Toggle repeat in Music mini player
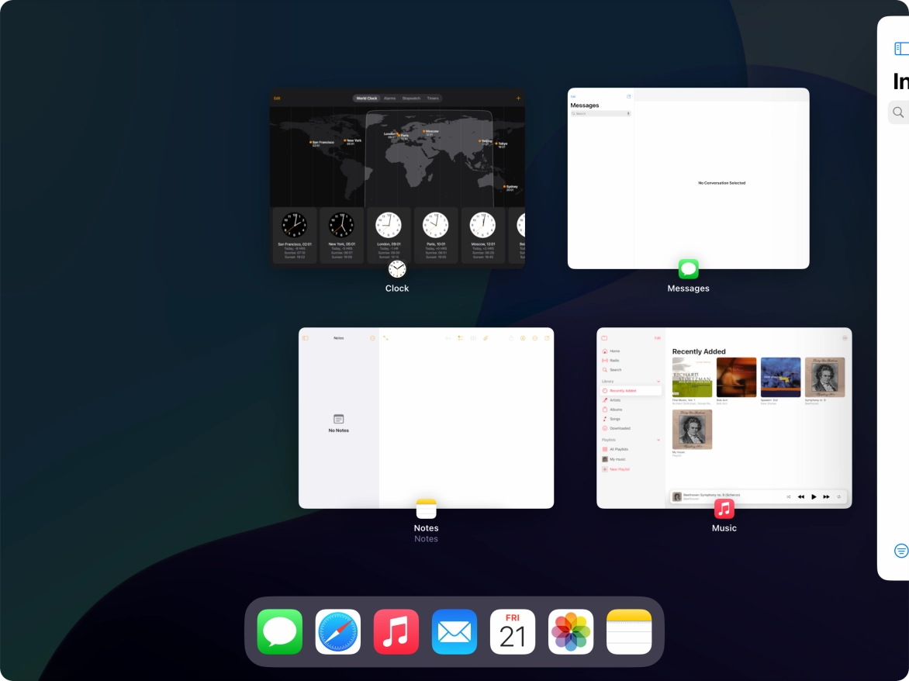This screenshot has width=909, height=681. tap(838, 496)
